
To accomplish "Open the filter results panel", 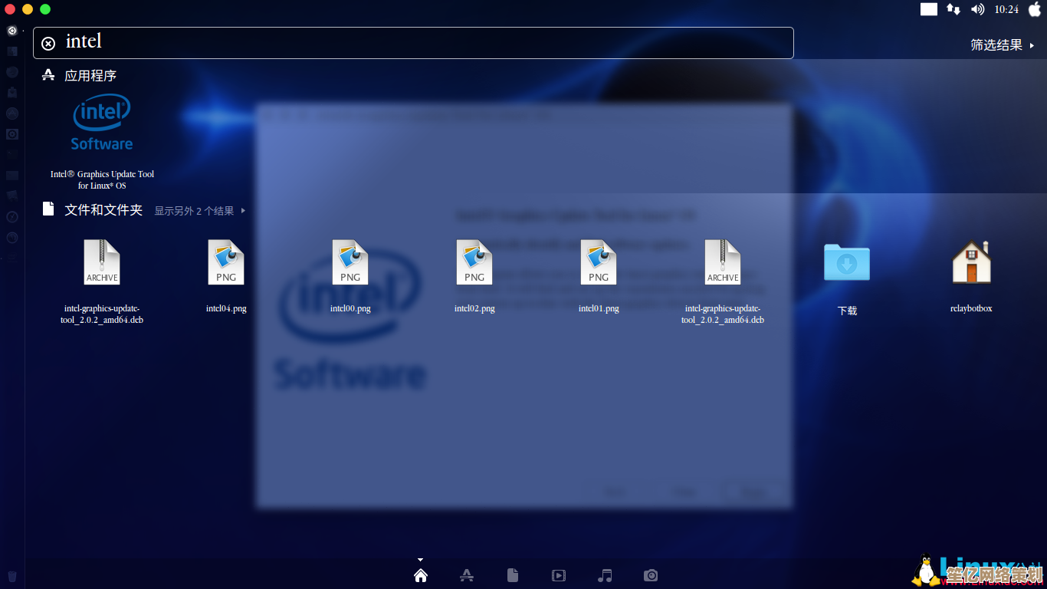I will point(1003,45).
